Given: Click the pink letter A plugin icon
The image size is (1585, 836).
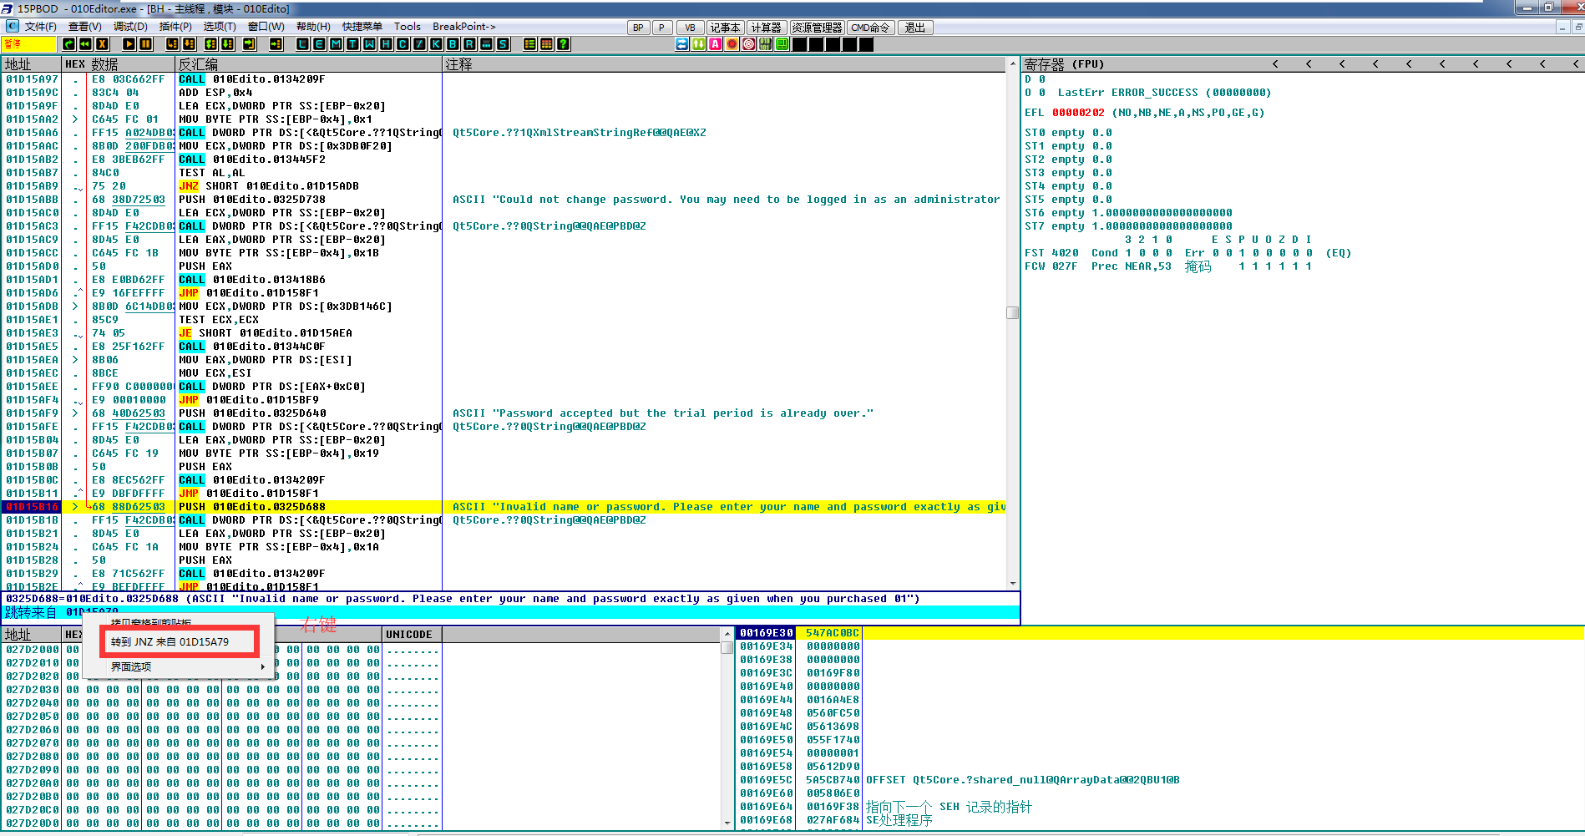Looking at the screenshot, I should [716, 44].
